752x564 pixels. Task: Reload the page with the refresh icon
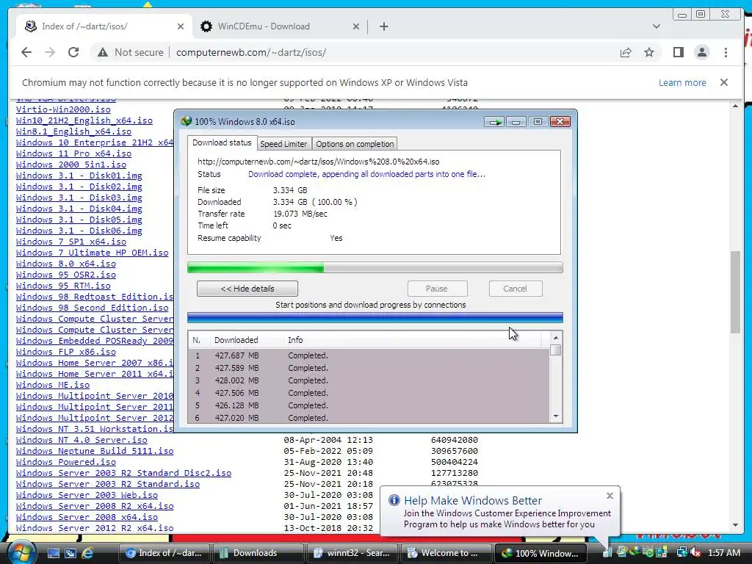point(73,52)
